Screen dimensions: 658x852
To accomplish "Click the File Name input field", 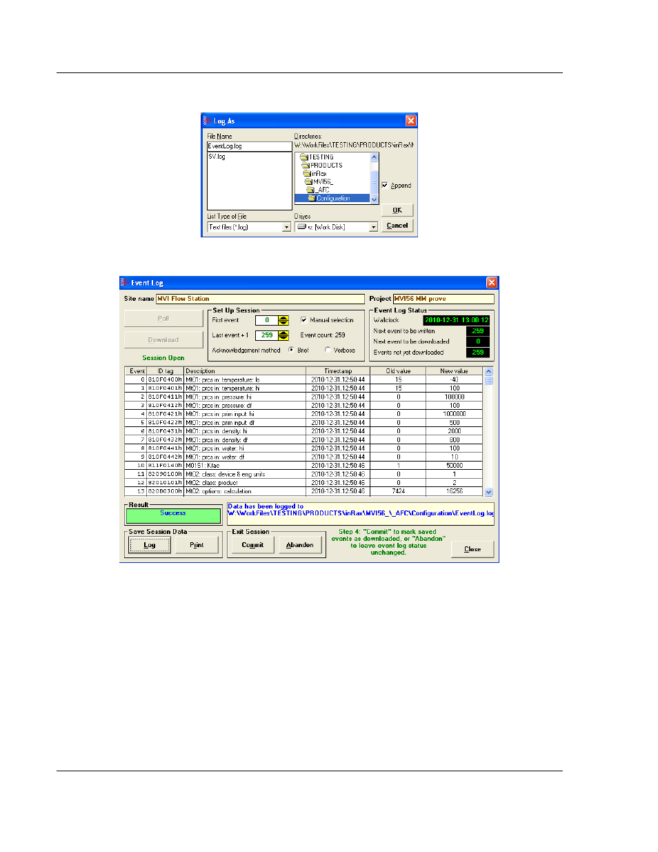I will [x=249, y=146].
